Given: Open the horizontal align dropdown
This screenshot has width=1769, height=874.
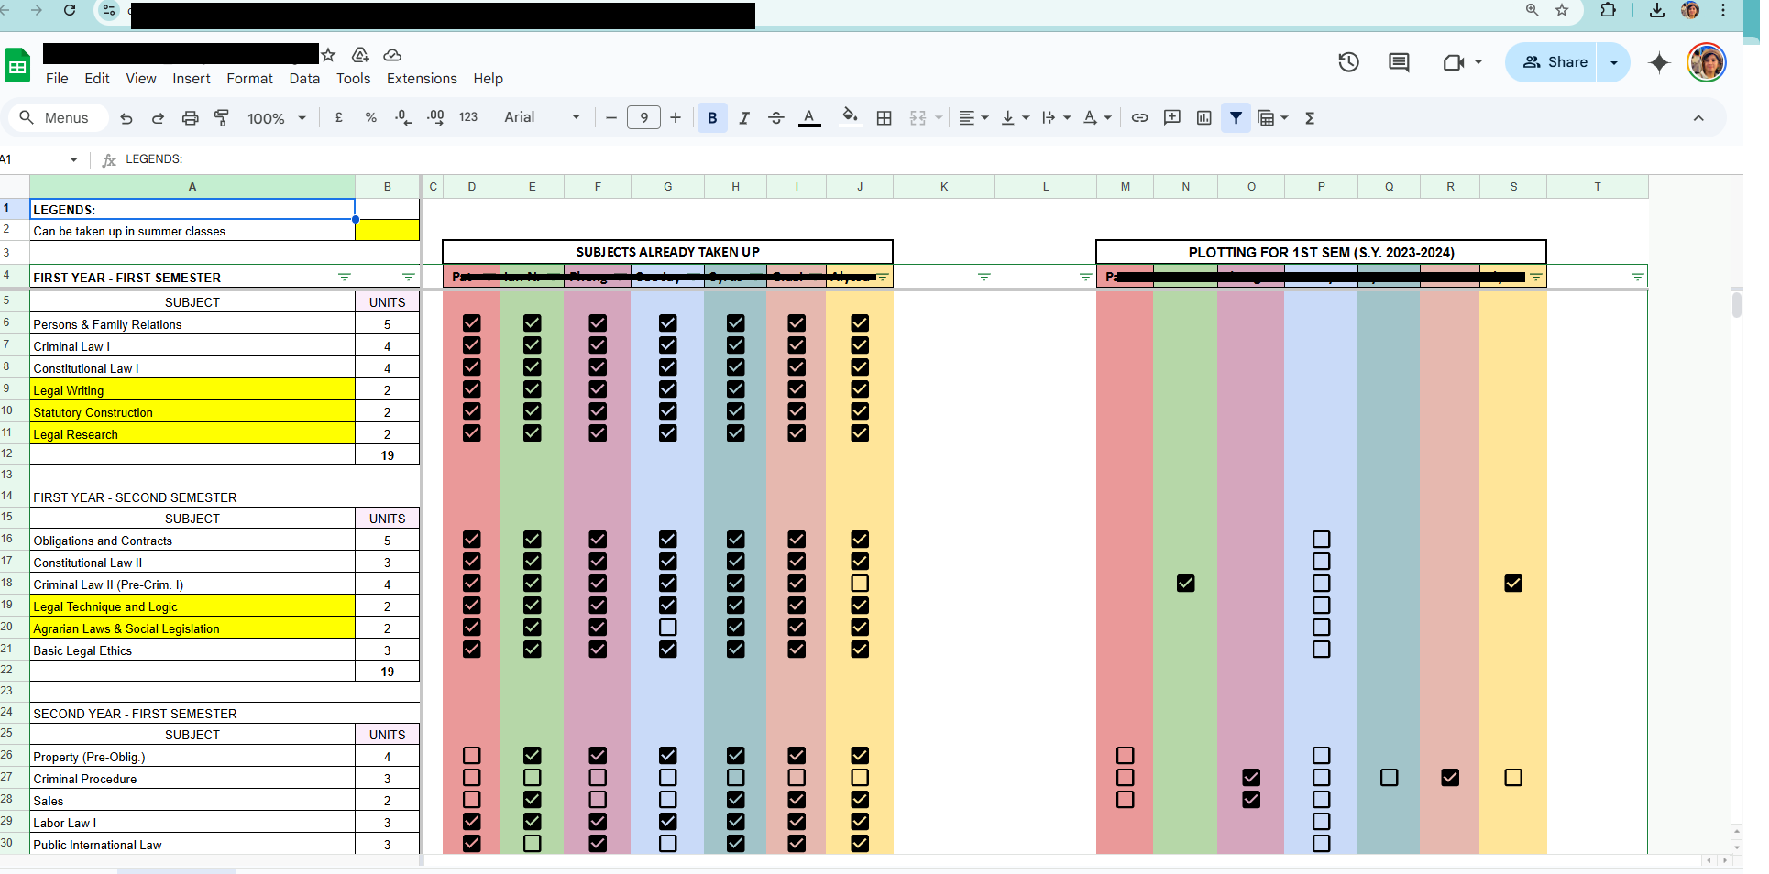Looking at the screenshot, I should [x=973, y=118].
